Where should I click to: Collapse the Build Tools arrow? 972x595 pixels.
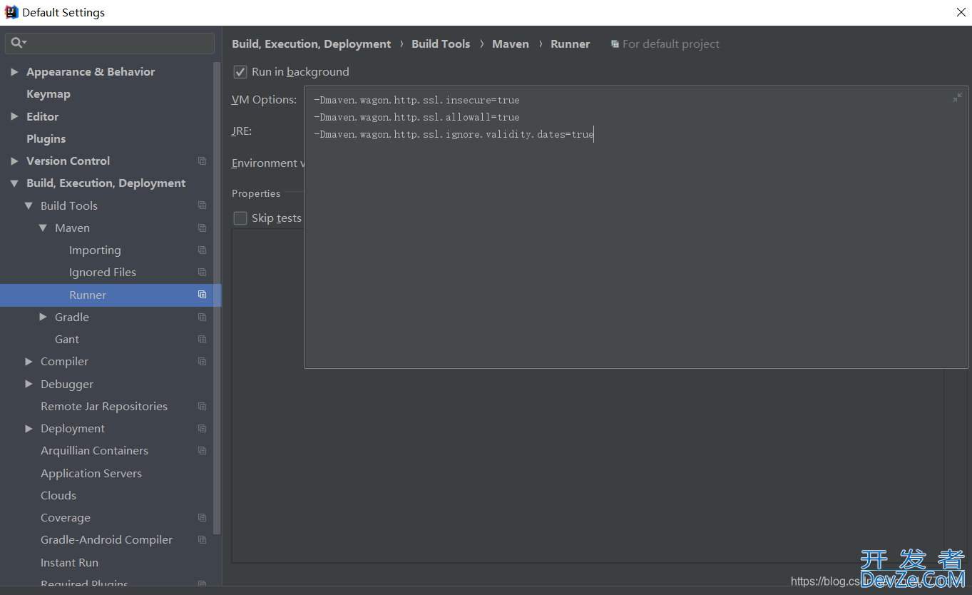coord(29,205)
